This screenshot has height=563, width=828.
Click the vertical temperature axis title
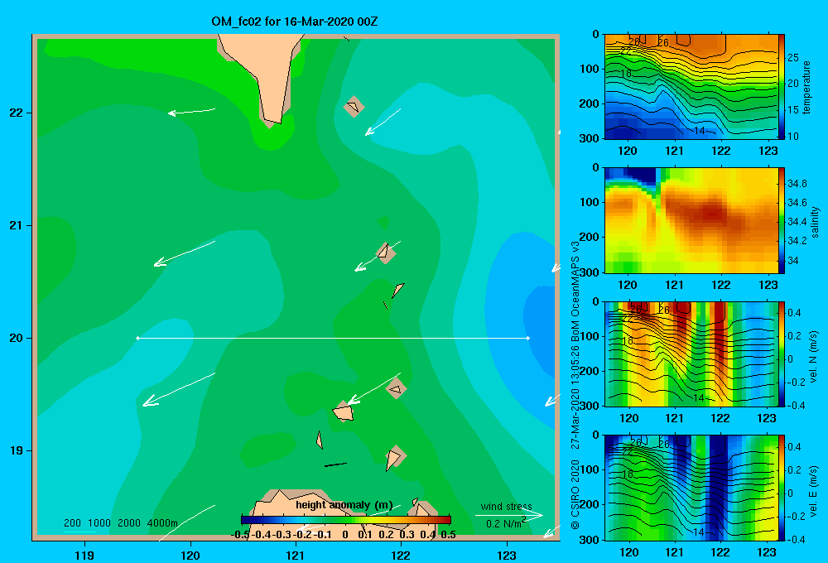(x=806, y=88)
